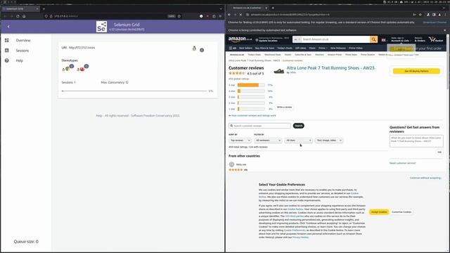Stop loading the Amazon page
The height and width of the screenshot is (253, 450).
pyautogui.click(x=240, y=15)
